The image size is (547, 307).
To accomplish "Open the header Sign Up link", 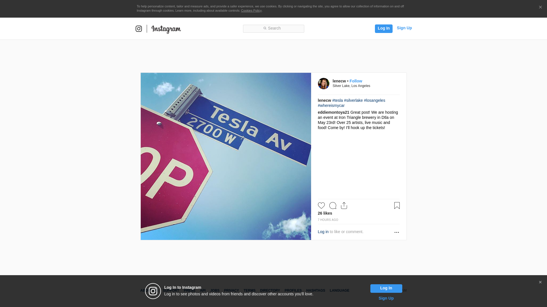I will click(x=404, y=28).
